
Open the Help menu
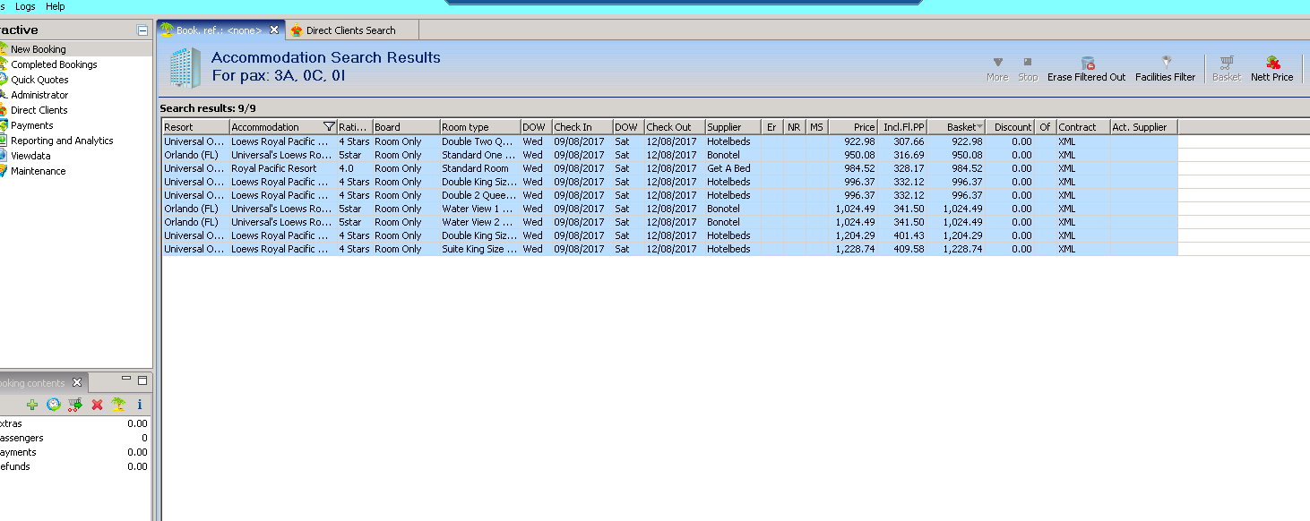55,6
